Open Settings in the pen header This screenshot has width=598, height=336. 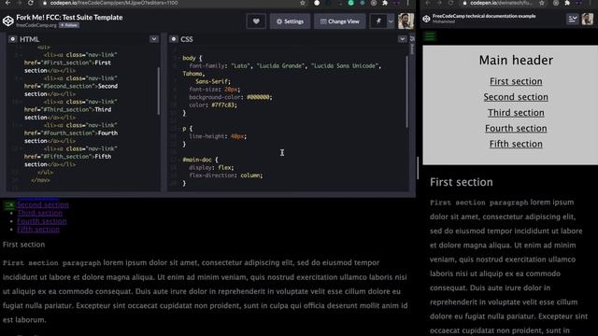pyautogui.click(x=290, y=21)
